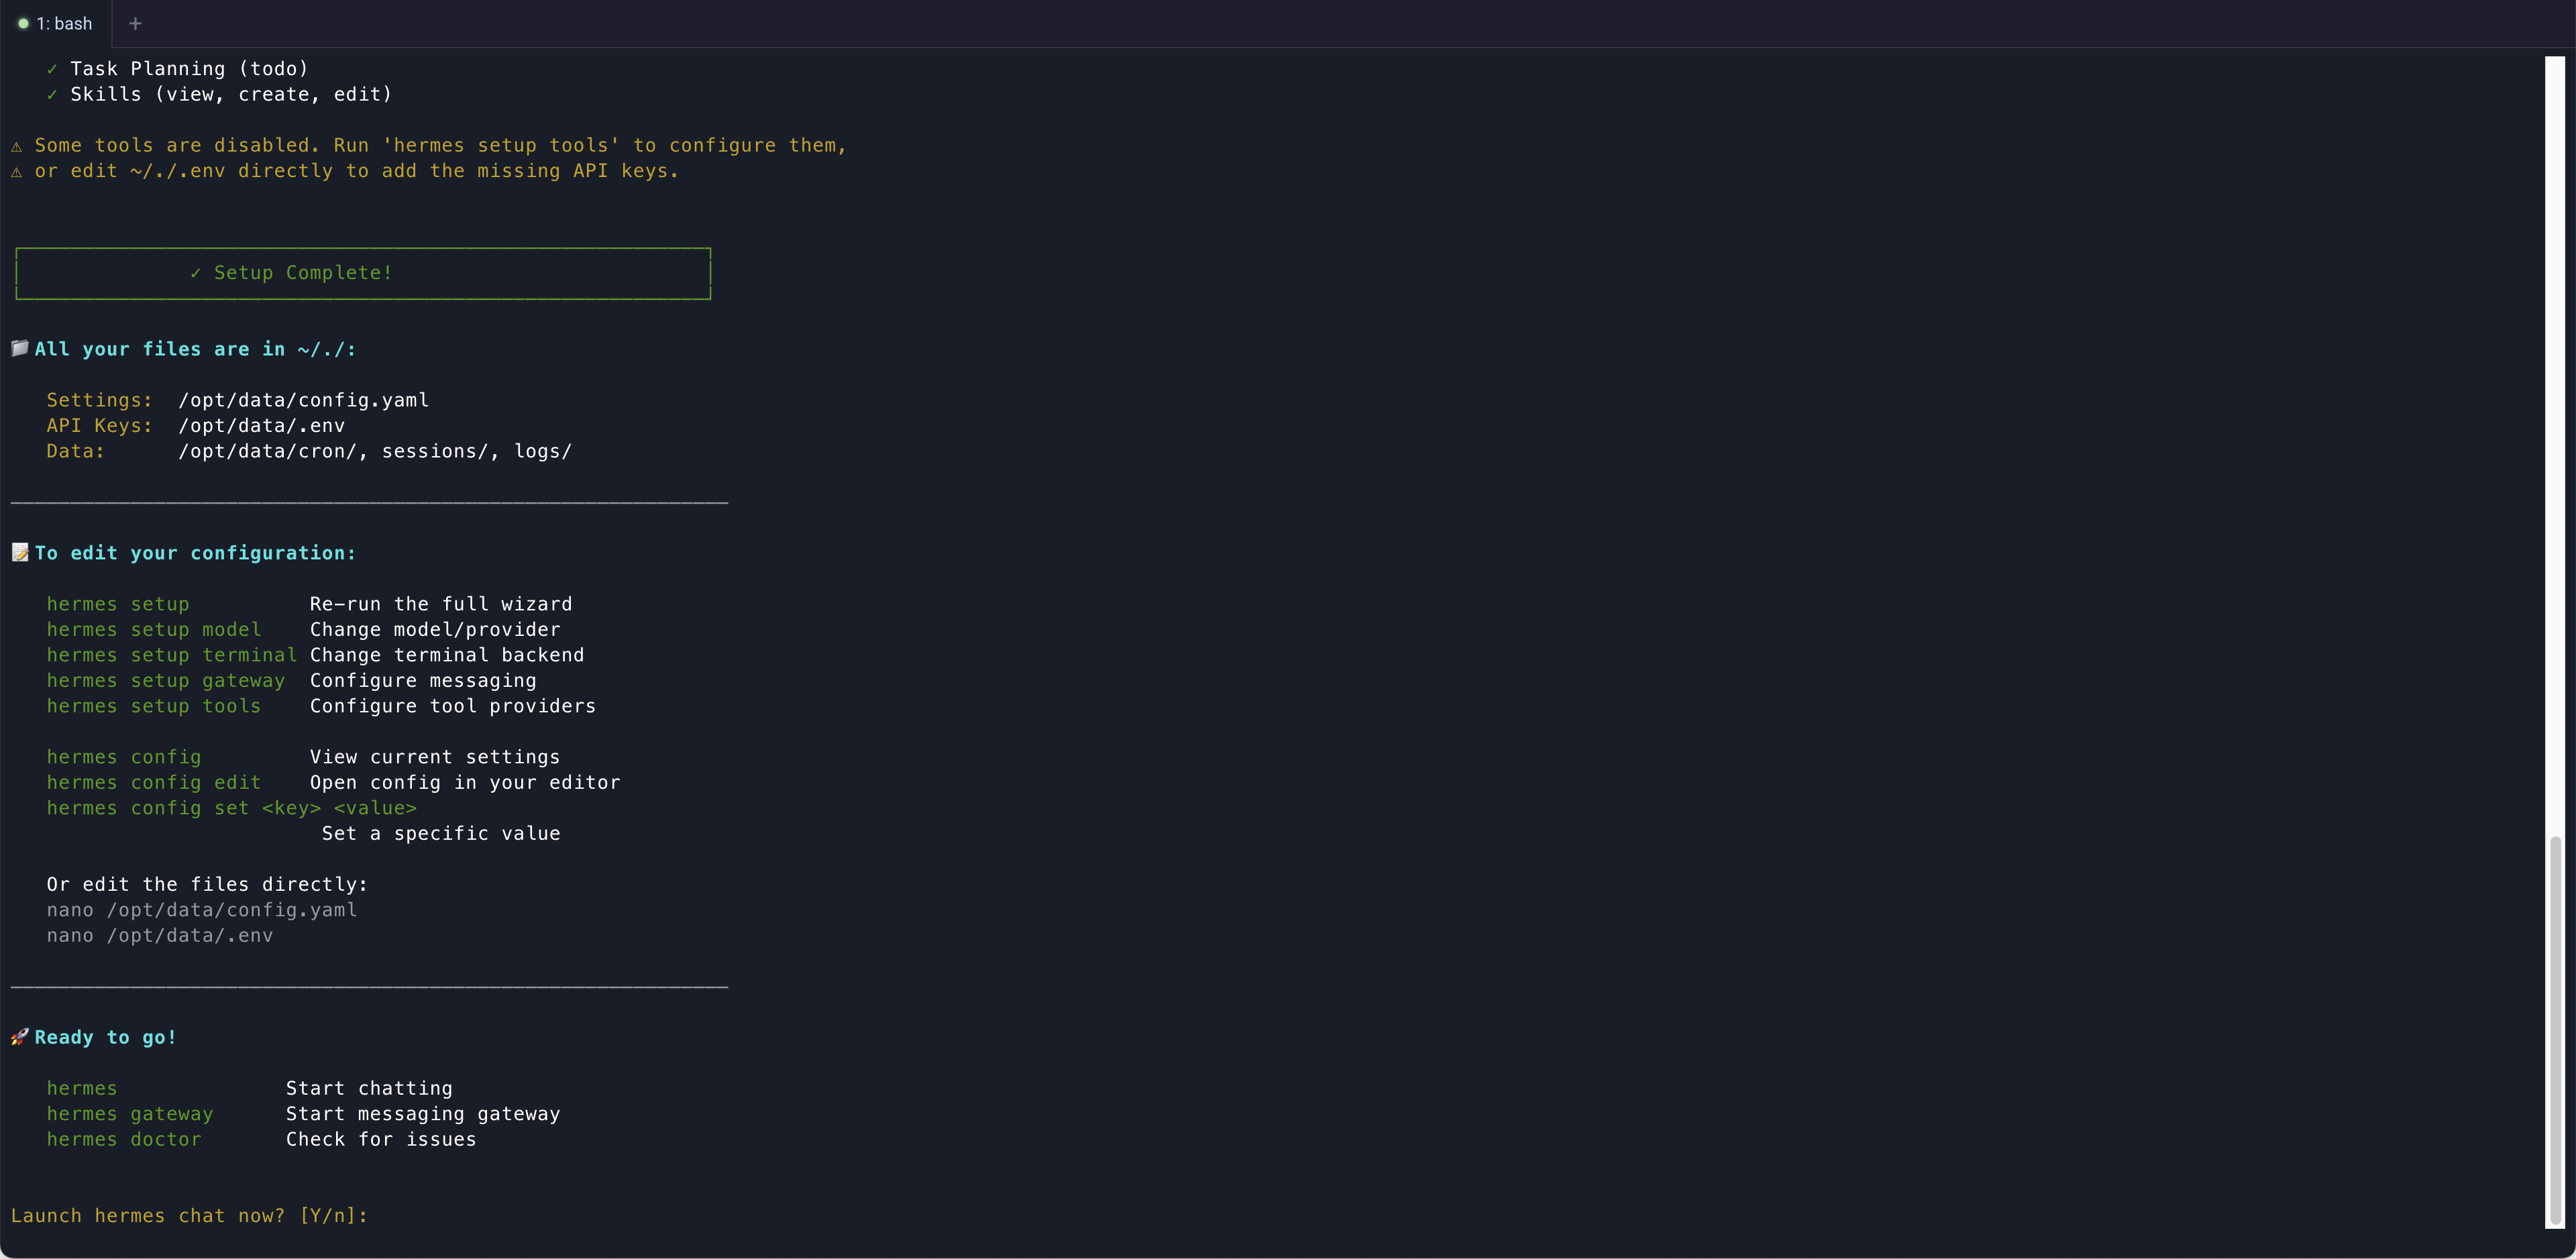
Task: Click the warning triangle before 'or edit ~/./.env'
Action: pos(16,172)
